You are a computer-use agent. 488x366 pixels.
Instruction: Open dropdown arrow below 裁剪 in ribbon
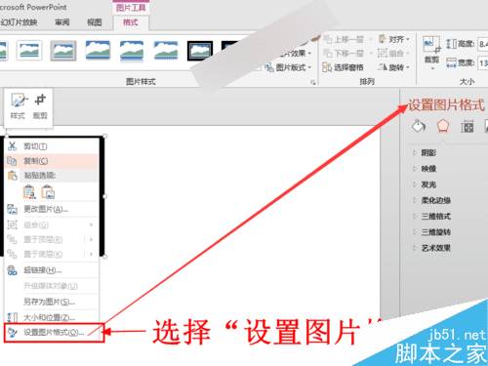(432, 68)
